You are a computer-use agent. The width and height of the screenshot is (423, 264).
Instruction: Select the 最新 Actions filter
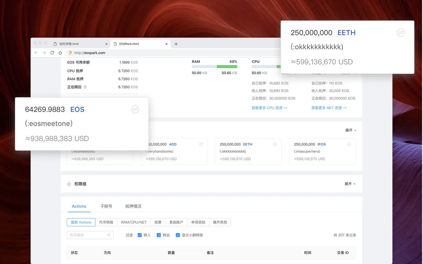81,222
